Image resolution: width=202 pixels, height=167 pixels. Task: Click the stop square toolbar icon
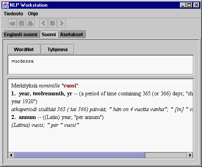[x=52, y=23]
